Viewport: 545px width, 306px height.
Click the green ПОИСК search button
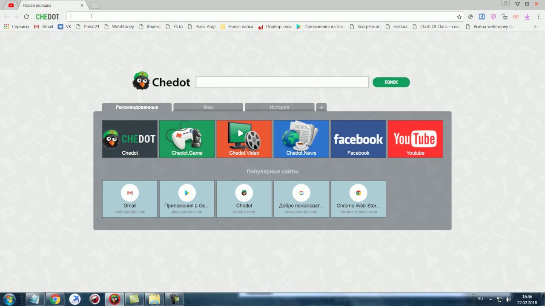pyautogui.click(x=391, y=82)
